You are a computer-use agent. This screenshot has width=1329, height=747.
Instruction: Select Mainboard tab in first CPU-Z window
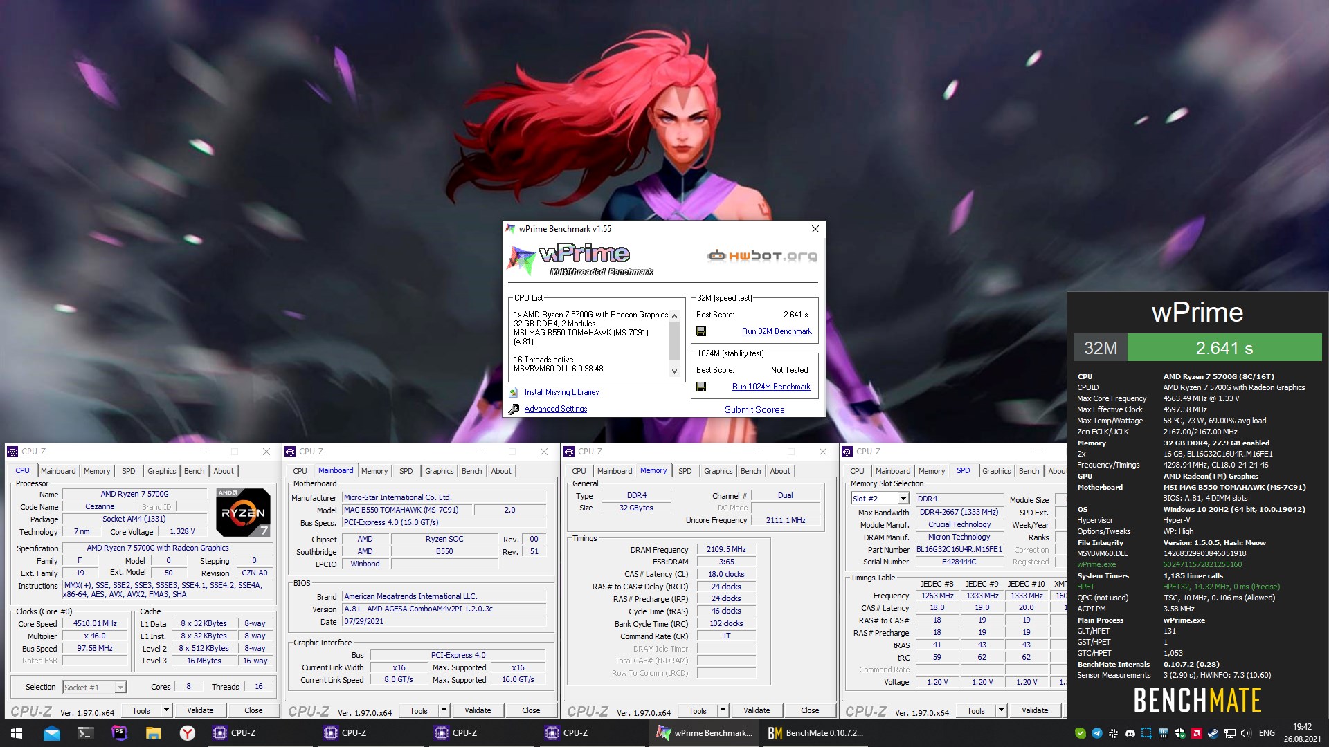coord(58,471)
